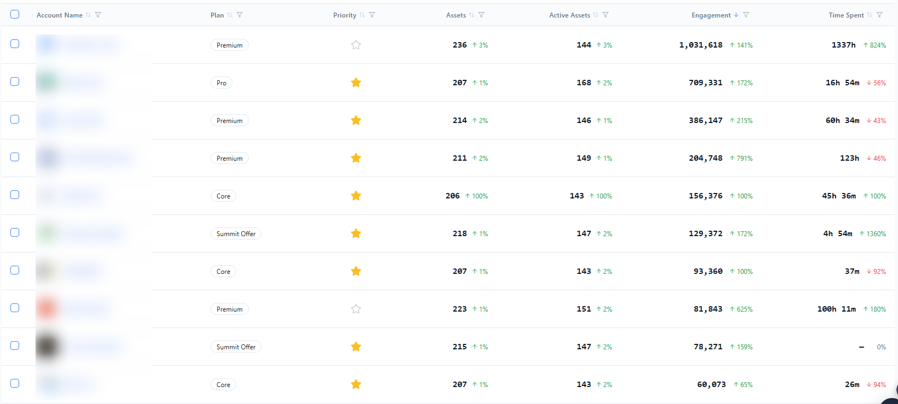The height and width of the screenshot is (404, 898).
Task: Open the filter icon for Account Name column
Action: [98, 15]
